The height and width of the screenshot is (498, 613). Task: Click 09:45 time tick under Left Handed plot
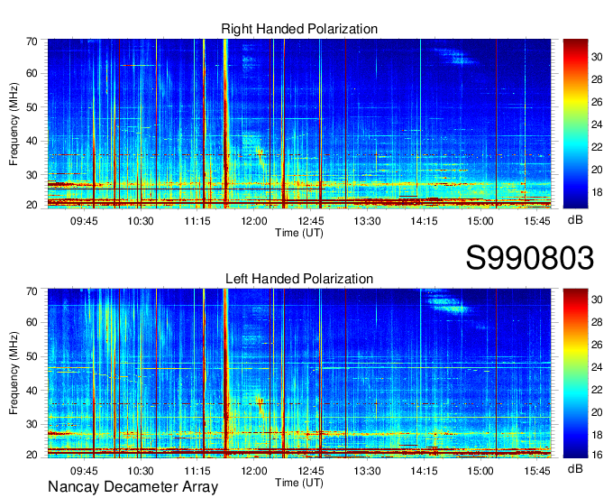[84, 471]
